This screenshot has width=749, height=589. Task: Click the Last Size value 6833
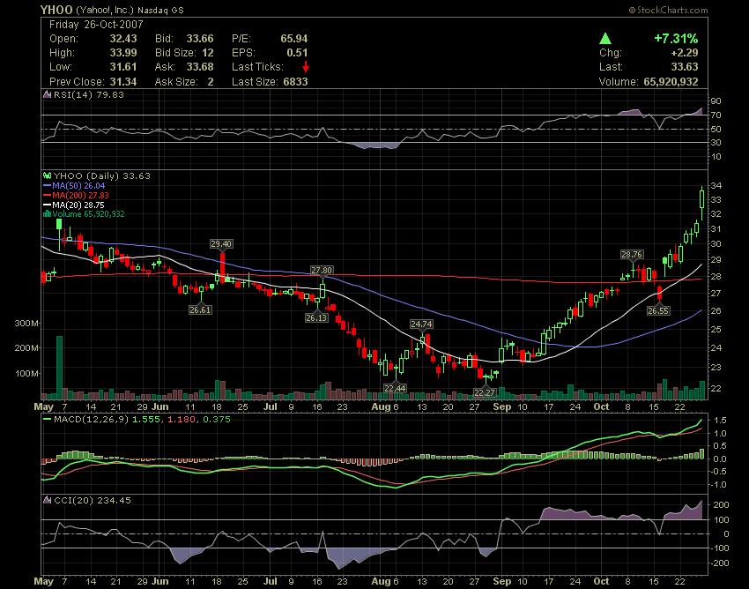pyautogui.click(x=295, y=82)
